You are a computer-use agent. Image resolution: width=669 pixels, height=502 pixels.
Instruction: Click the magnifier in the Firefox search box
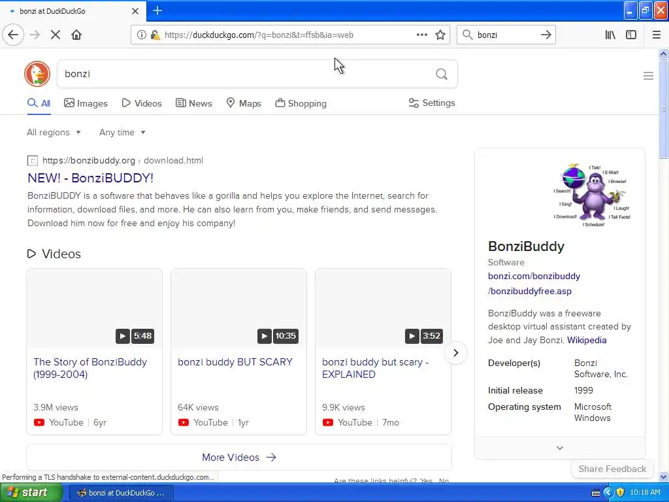point(468,35)
